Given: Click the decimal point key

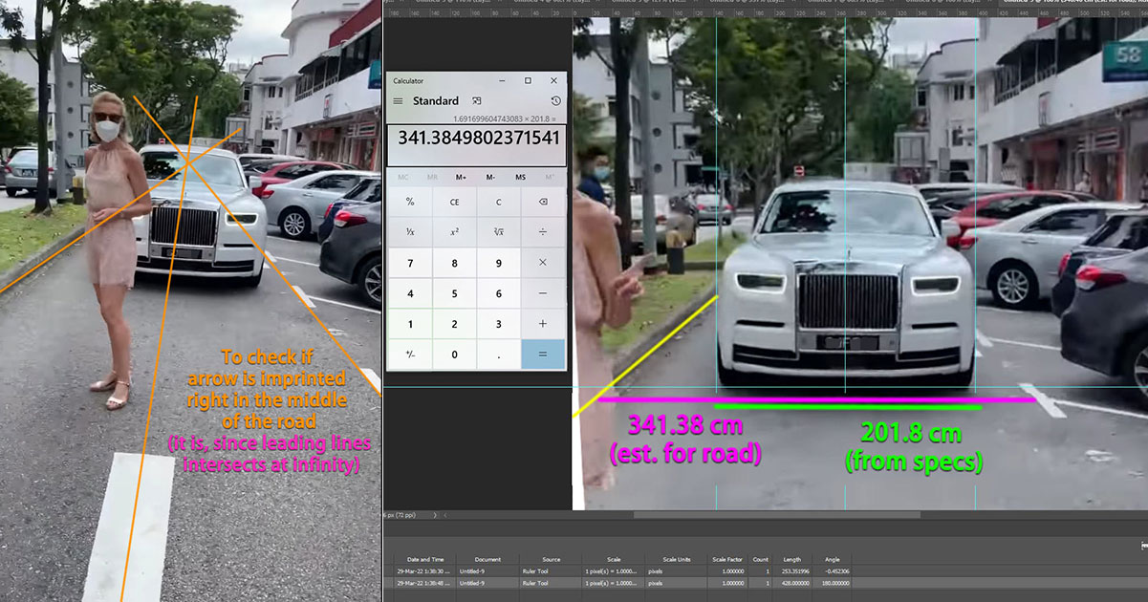Looking at the screenshot, I should coord(498,355).
